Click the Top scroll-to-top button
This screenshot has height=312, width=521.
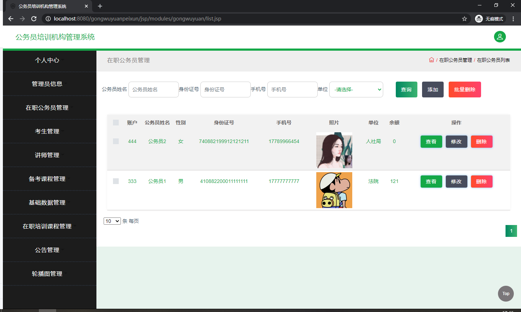click(506, 294)
